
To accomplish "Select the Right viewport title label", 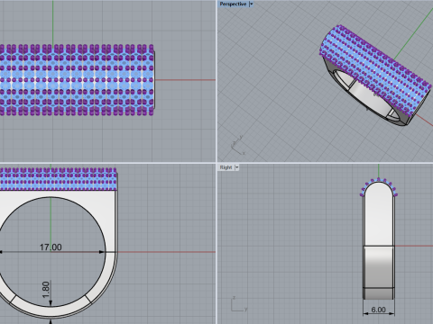I will pos(226,167).
